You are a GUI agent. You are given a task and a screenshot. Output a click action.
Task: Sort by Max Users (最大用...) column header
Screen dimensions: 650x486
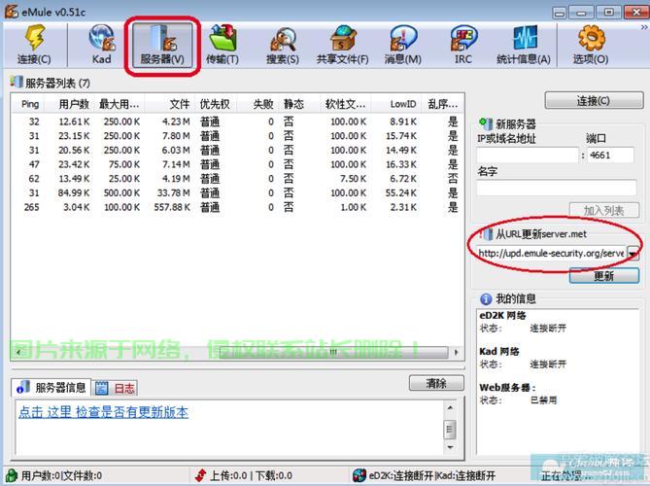120,104
